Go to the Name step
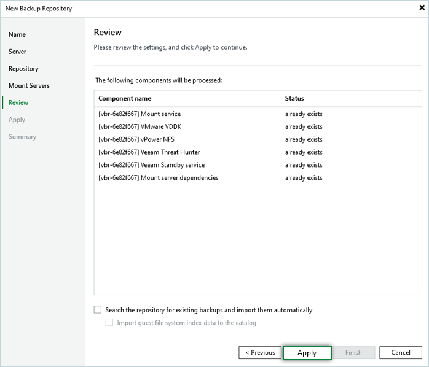This screenshot has width=429, height=367. pos(17,34)
